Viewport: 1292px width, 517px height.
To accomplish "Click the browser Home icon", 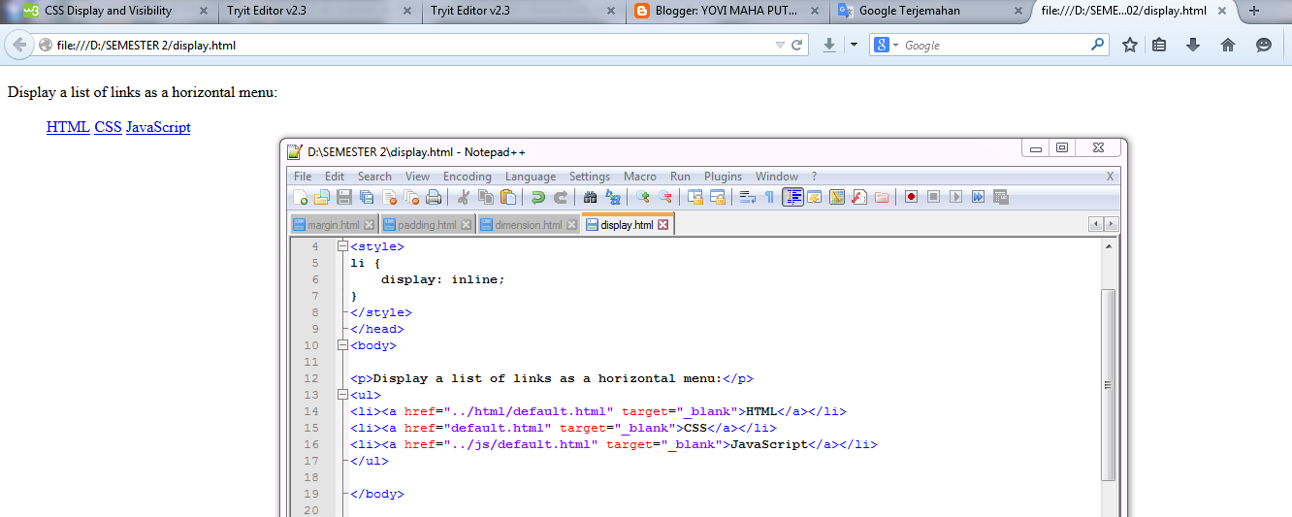I will tap(1228, 45).
